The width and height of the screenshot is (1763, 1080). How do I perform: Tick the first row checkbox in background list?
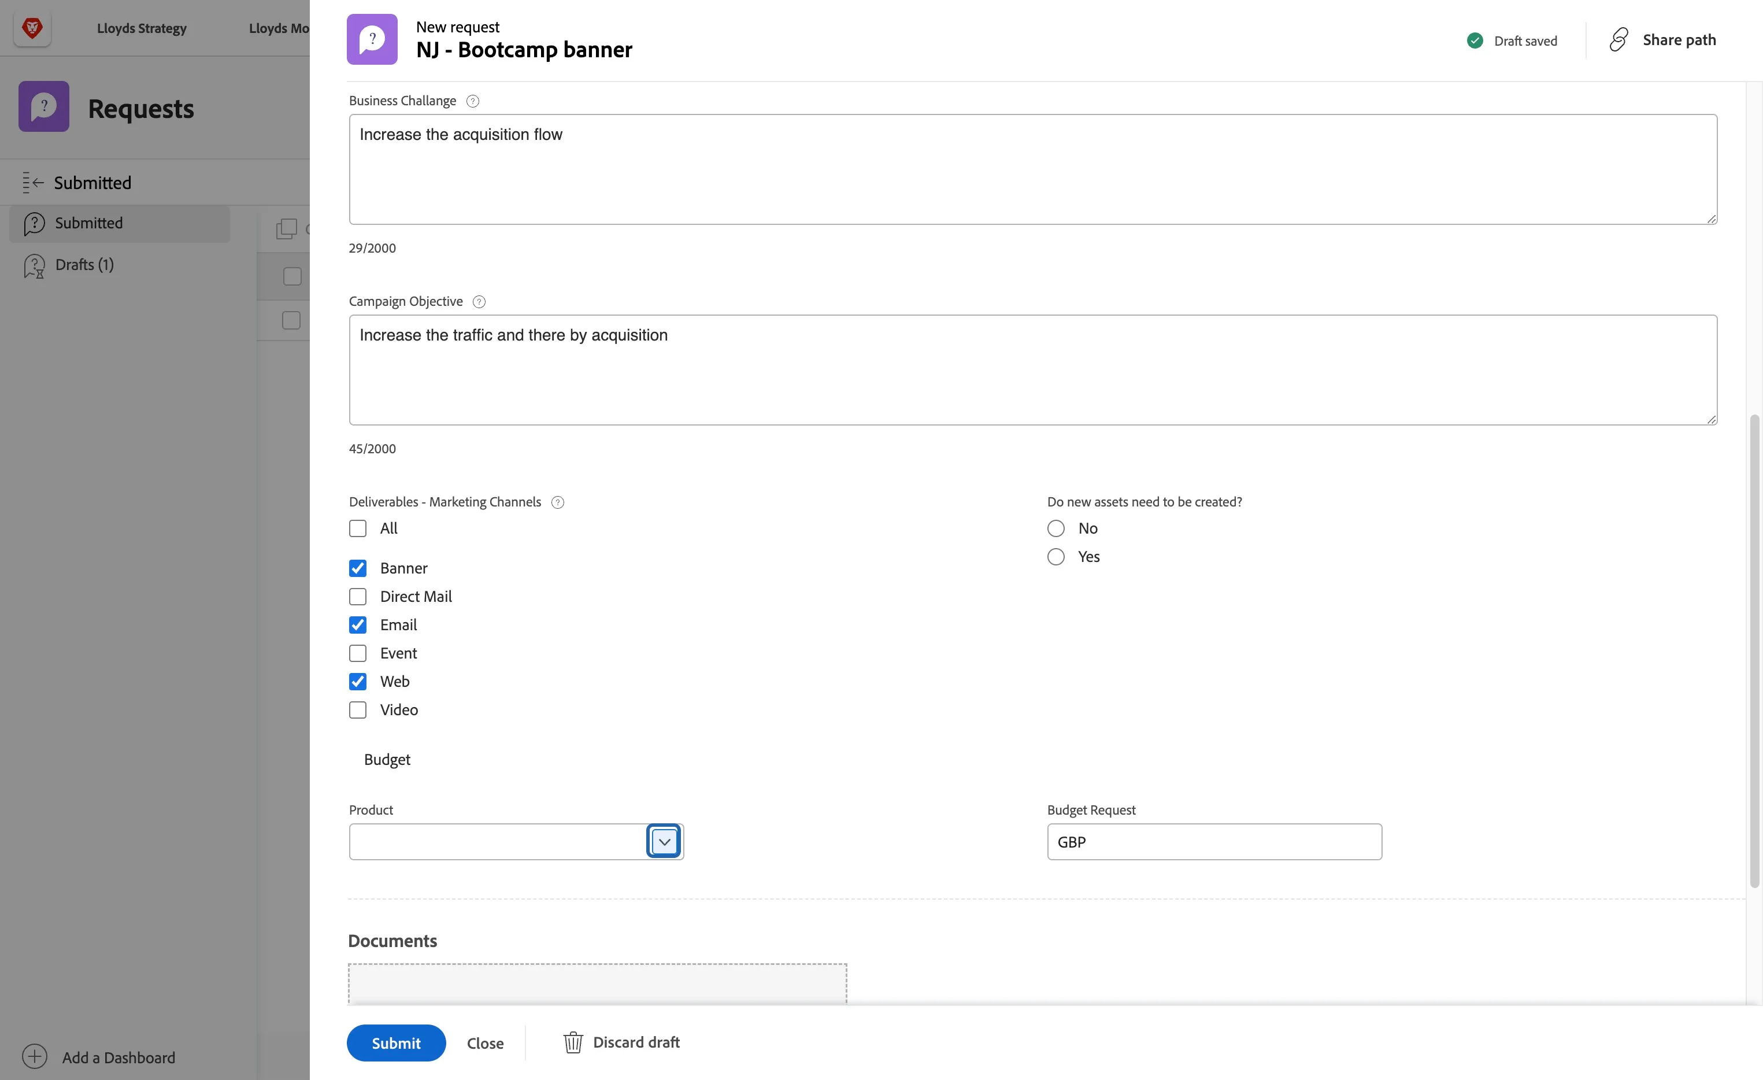point(292,277)
